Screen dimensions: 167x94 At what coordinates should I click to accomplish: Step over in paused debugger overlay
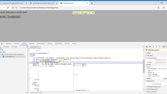pyautogui.click(x=93, y=13)
